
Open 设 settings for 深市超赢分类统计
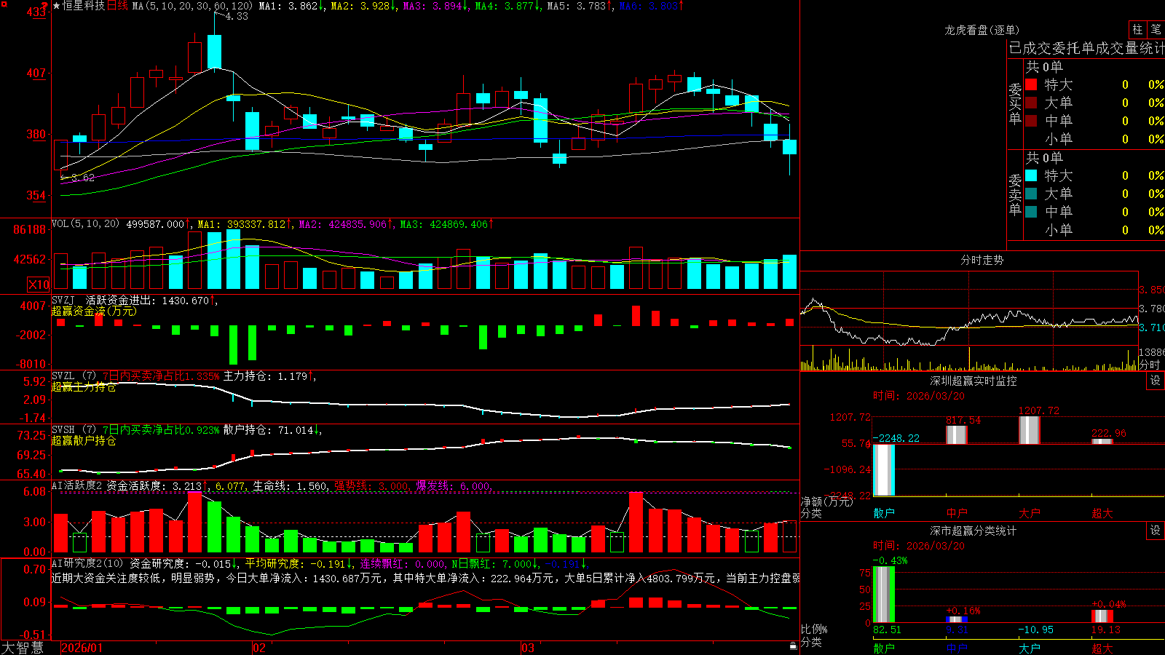(x=1156, y=531)
